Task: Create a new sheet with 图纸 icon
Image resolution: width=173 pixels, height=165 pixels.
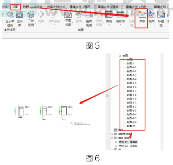Action: tap(142, 14)
